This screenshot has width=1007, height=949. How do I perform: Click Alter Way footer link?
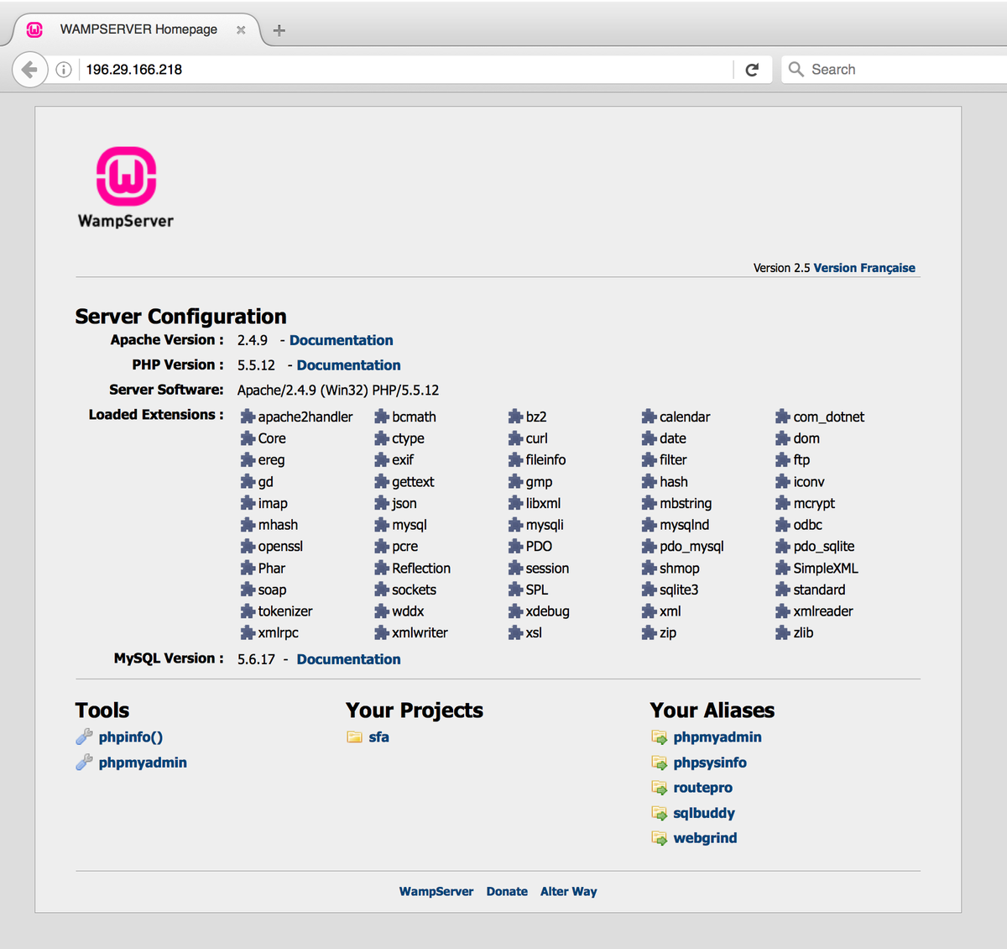tap(568, 892)
